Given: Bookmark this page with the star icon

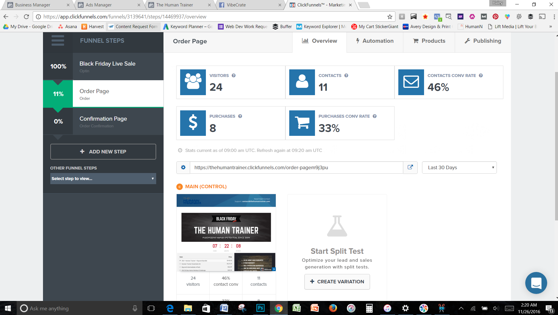Looking at the screenshot, I should coord(390,17).
